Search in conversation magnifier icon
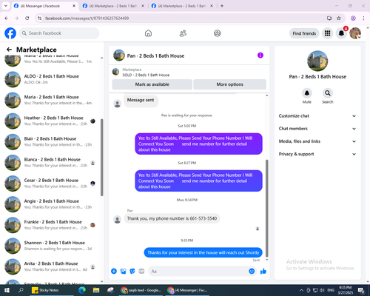 tap(328, 93)
